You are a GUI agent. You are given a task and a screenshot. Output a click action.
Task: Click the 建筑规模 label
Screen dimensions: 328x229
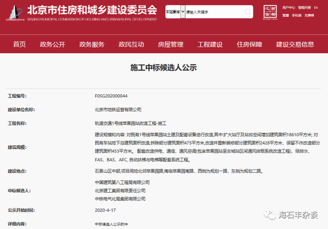(x=17, y=147)
